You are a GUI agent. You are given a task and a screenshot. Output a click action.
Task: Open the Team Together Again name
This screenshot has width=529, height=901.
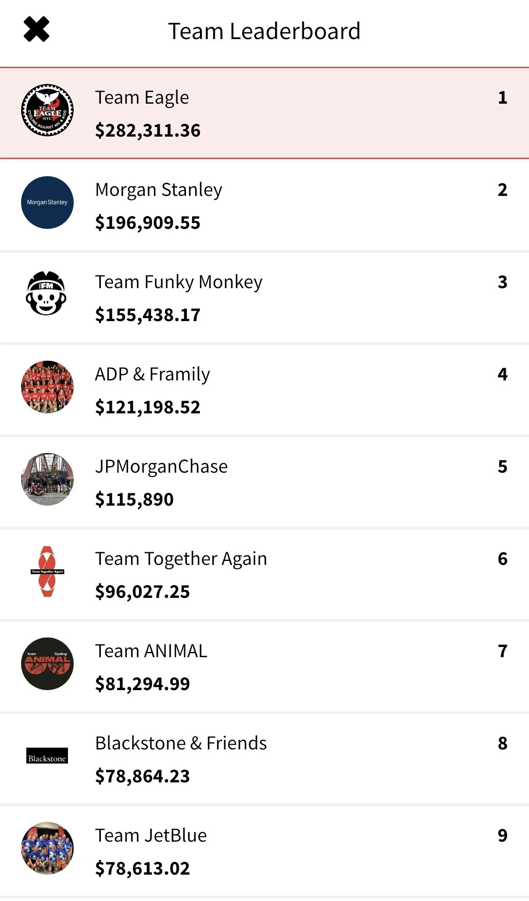(x=181, y=559)
